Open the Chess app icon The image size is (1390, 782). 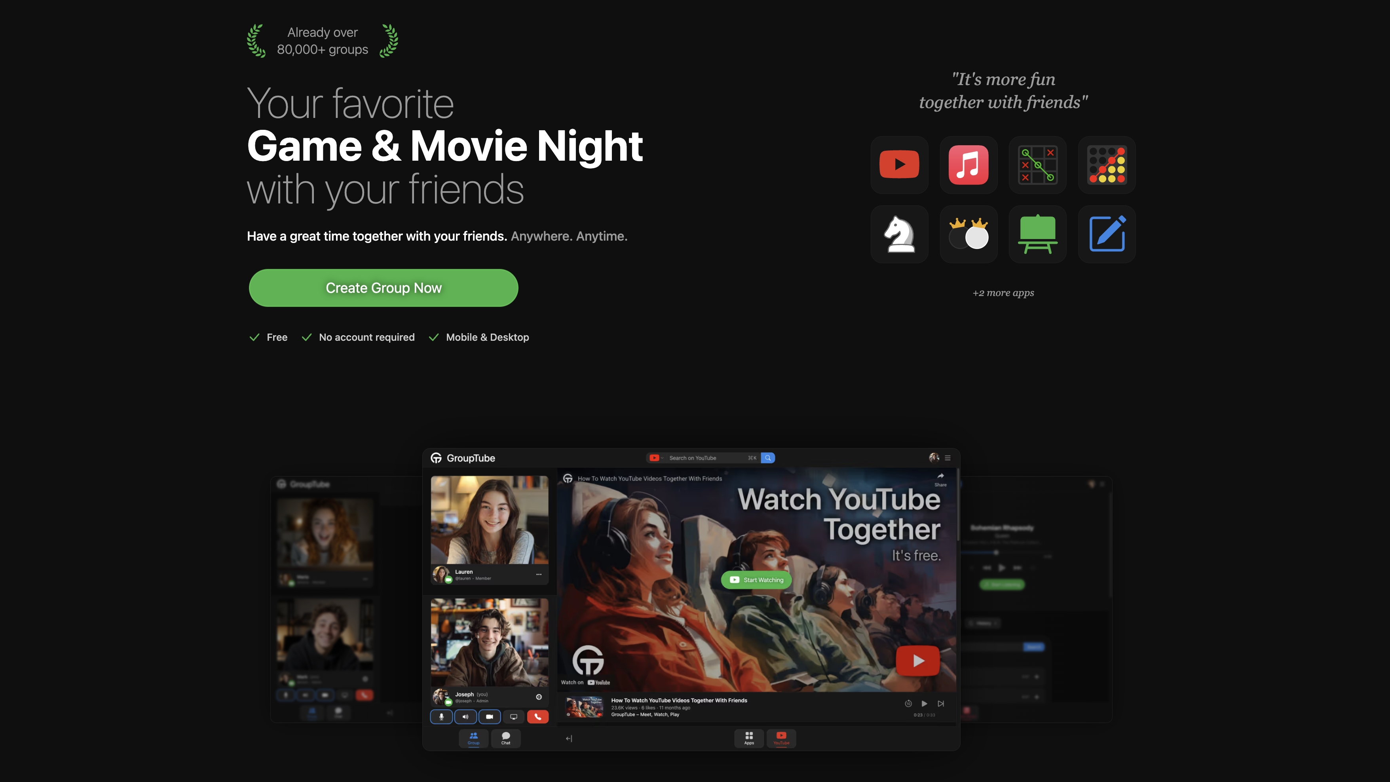tap(899, 234)
